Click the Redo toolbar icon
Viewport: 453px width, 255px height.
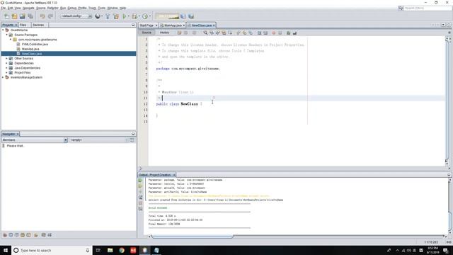click(x=50, y=16)
